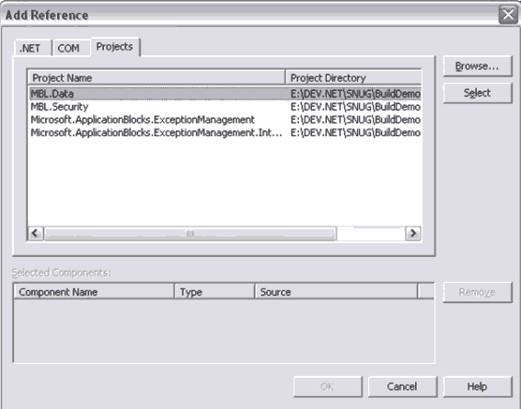Open Help for this dialog
This screenshot has height=409, width=521.
[x=477, y=386]
